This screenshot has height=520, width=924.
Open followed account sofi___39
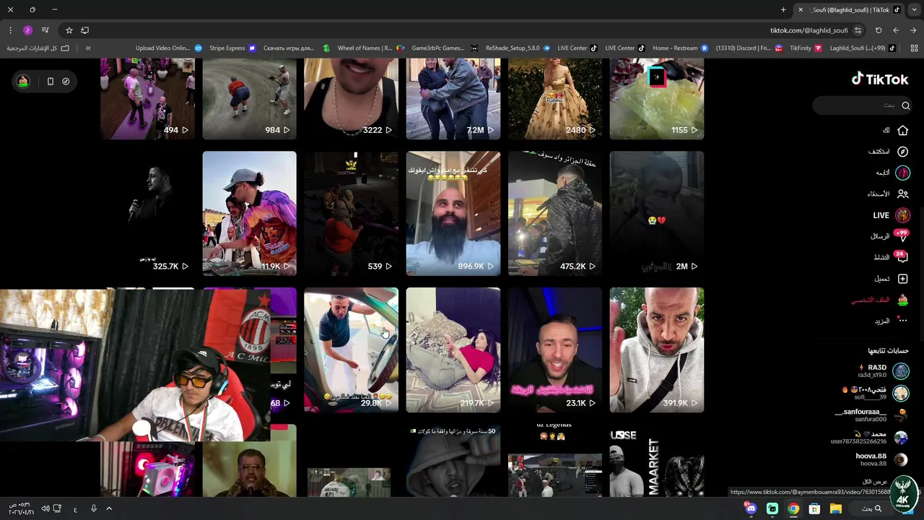(x=876, y=394)
